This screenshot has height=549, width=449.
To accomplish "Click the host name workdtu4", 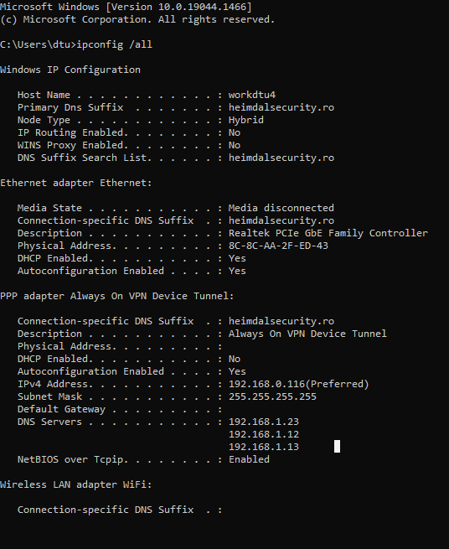I will [x=252, y=95].
